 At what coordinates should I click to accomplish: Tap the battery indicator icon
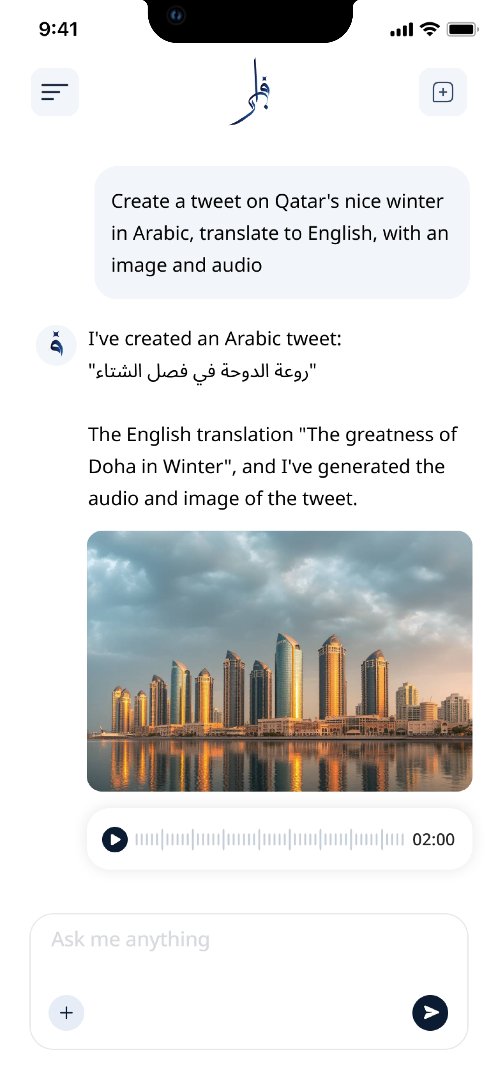click(462, 29)
